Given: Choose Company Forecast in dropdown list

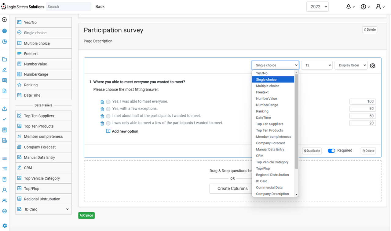Looking at the screenshot, I should coord(273,143).
